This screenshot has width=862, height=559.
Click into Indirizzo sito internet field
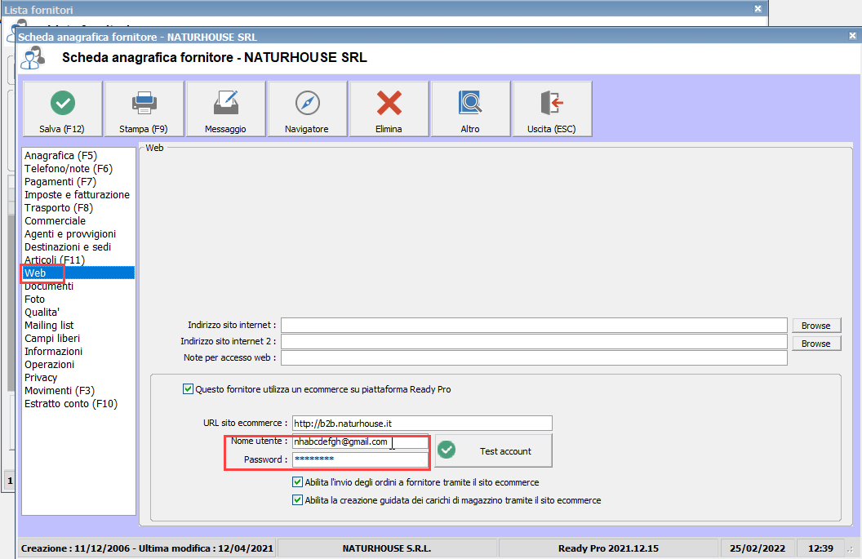(x=535, y=325)
